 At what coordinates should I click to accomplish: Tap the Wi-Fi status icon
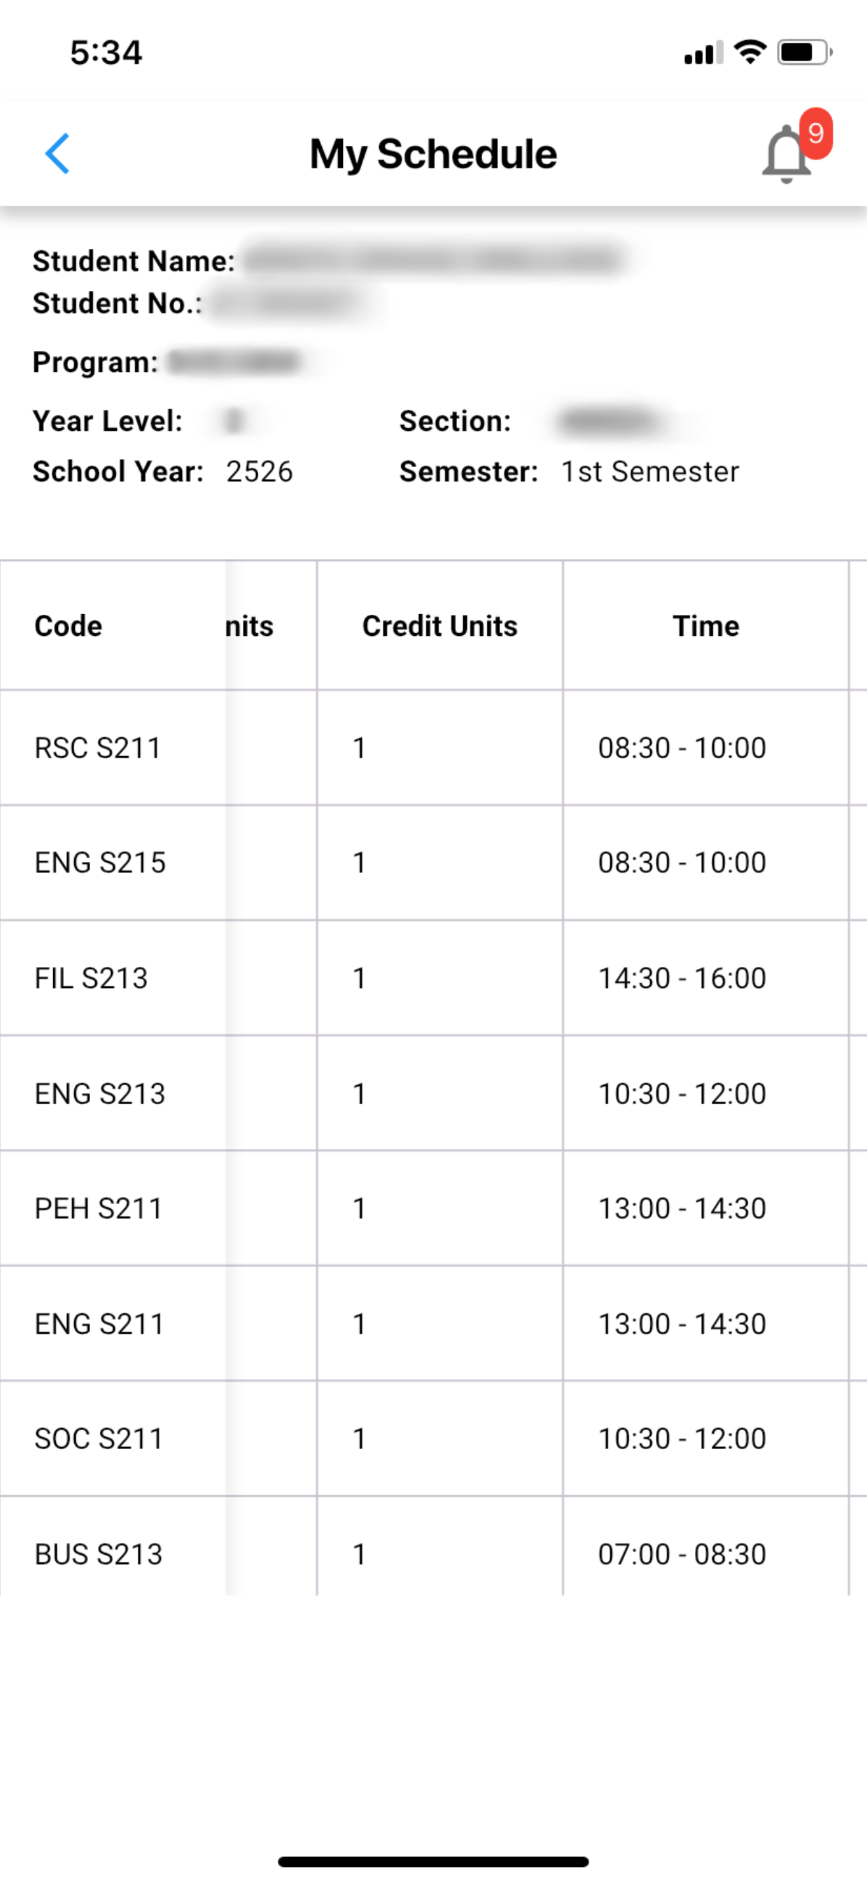[x=749, y=53]
